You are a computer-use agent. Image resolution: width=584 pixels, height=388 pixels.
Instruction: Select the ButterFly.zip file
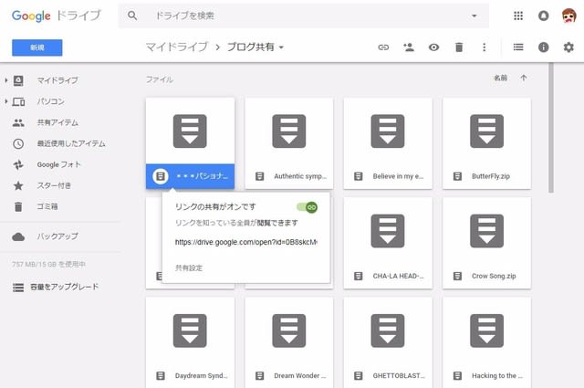pos(486,143)
